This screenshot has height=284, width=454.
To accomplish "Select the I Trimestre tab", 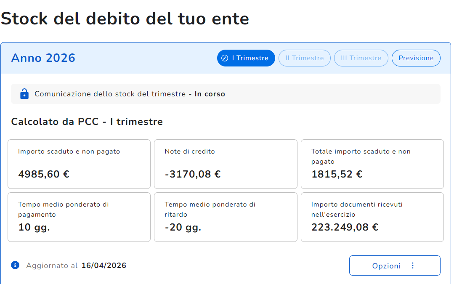I will click(x=246, y=58).
